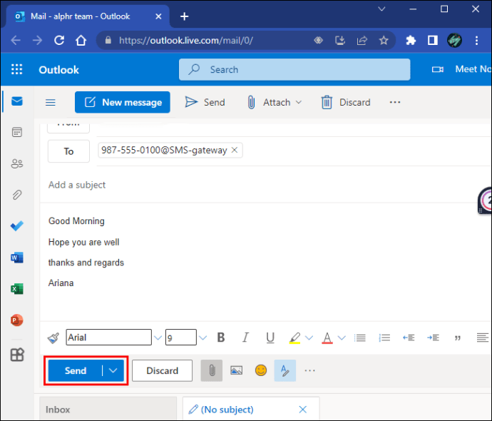Screen dimensions: 492x421
Task: Click the Add a subject field
Action: (x=214, y=185)
